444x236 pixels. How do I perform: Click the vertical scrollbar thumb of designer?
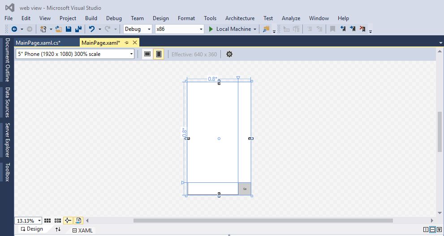click(x=440, y=132)
